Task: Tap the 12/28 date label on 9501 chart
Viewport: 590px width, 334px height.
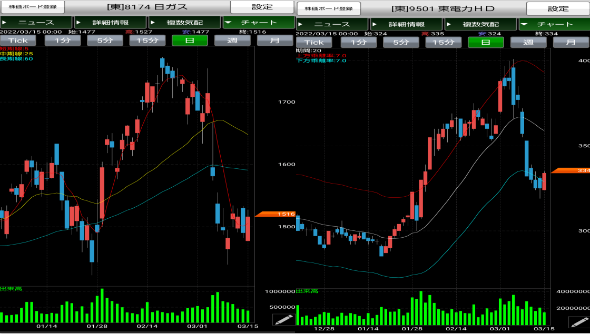Action: [324, 329]
